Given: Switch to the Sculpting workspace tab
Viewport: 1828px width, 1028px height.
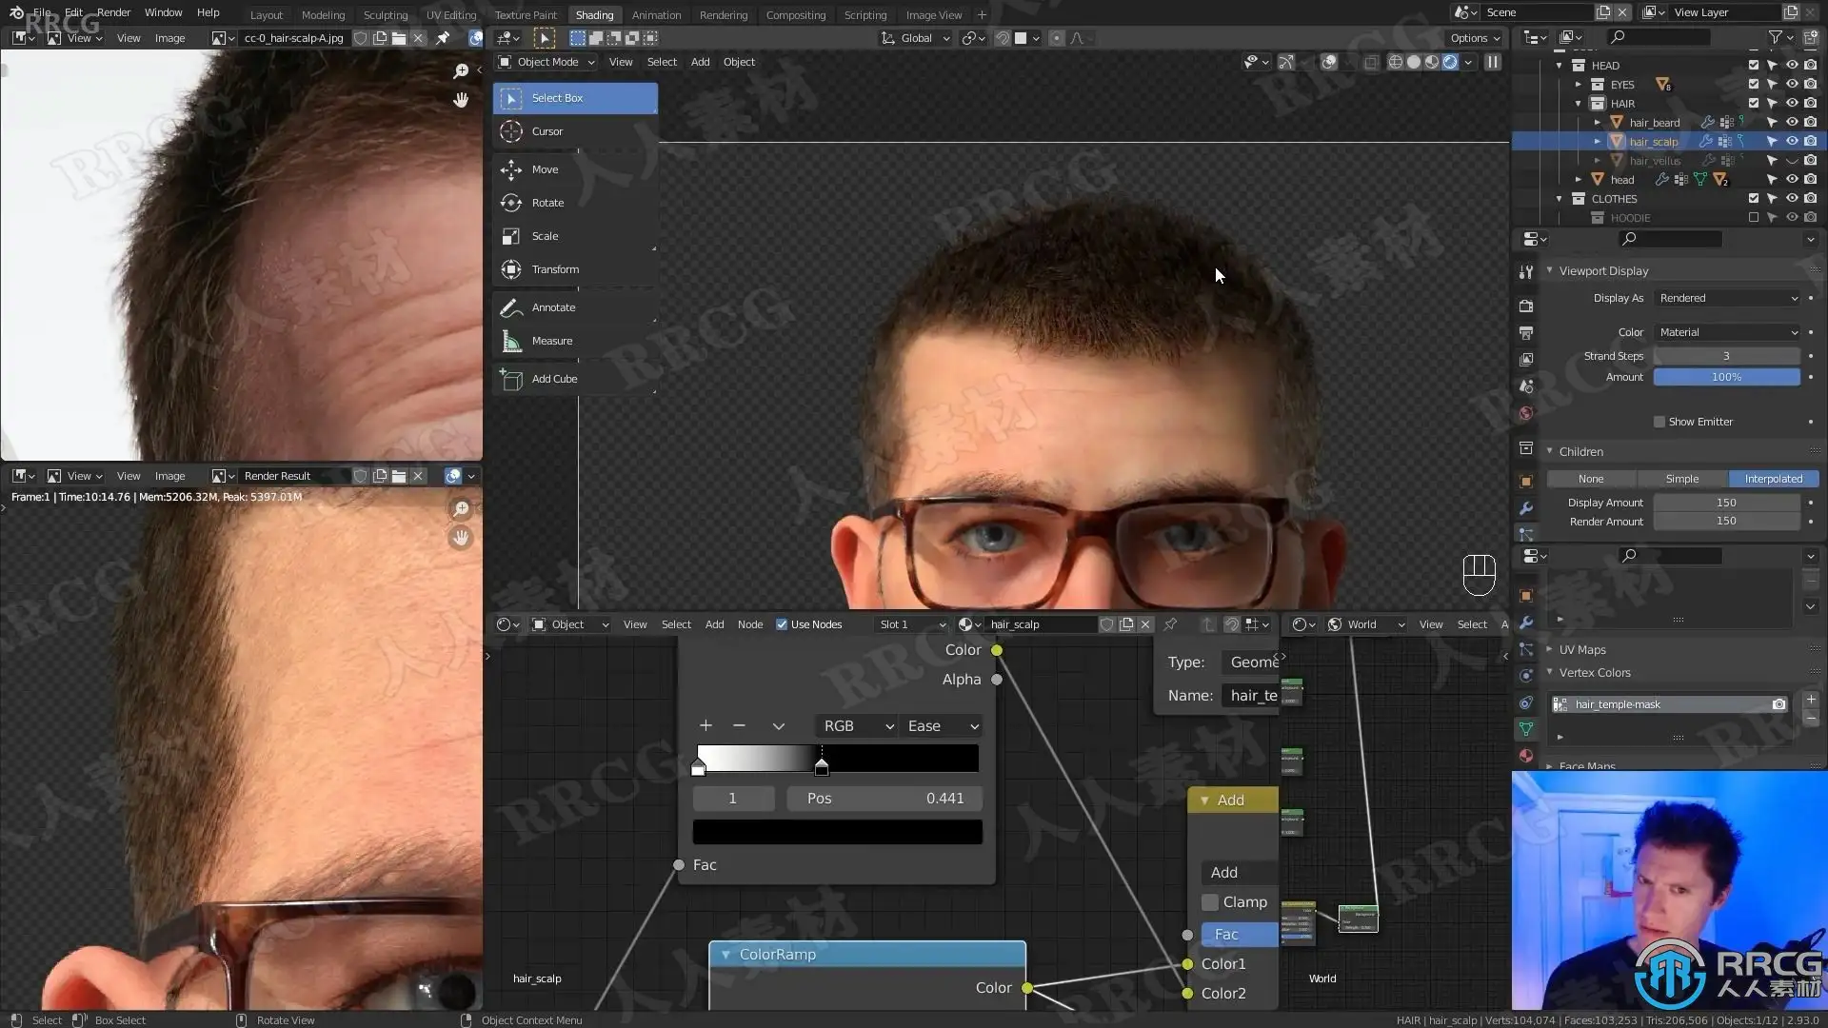Looking at the screenshot, I should pos(385,14).
